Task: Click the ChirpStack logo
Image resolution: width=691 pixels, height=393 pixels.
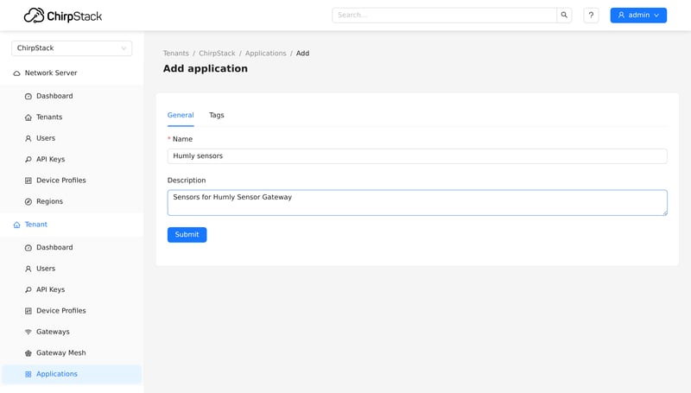Action: click(x=62, y=16)
